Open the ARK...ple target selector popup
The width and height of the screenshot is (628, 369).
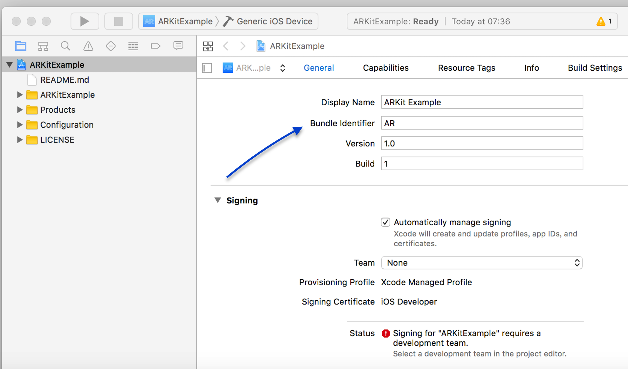tap(254, 68)
